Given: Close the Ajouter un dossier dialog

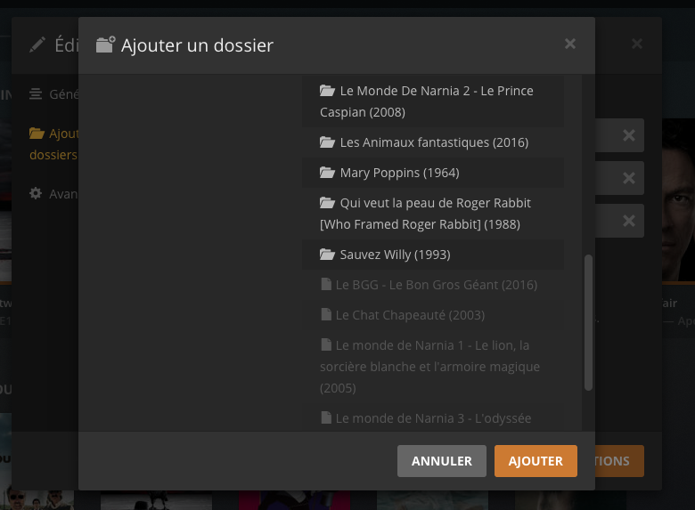Looking at the screenshot, I should click(x=570, y=44).
